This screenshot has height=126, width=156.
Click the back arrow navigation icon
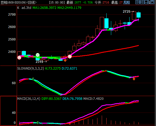(x=138, y=2)
